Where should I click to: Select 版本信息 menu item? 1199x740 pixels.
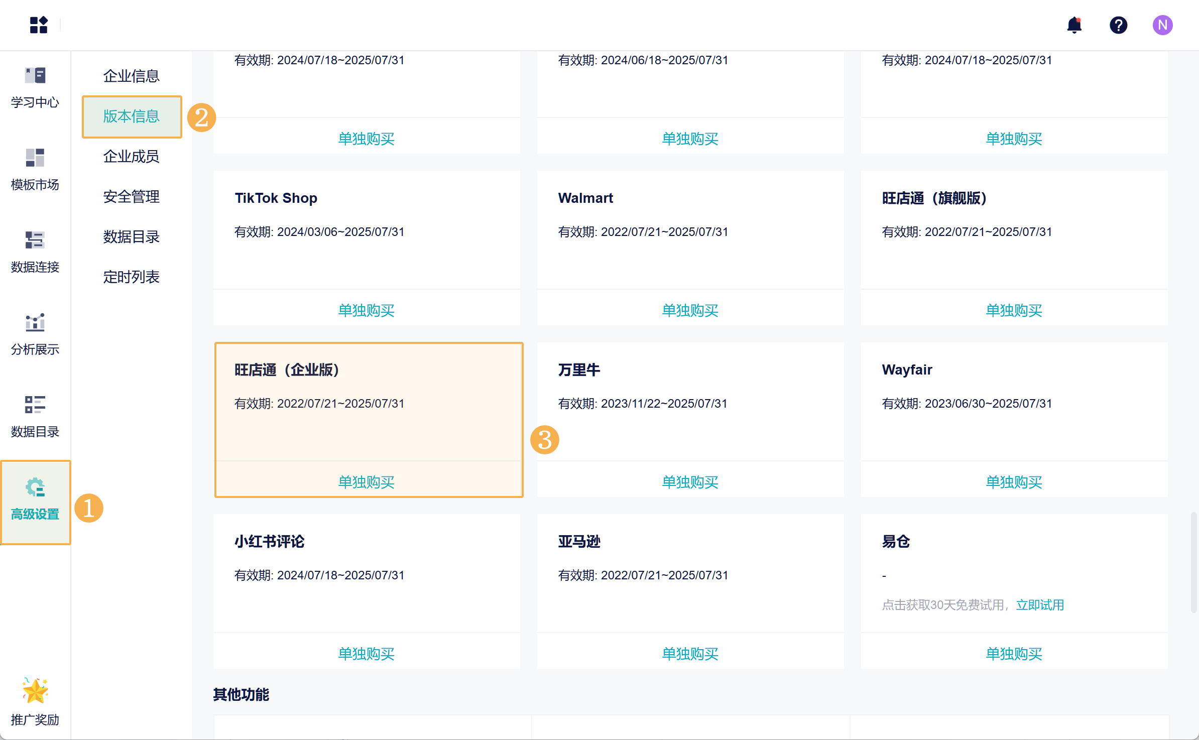coord(131,116)
